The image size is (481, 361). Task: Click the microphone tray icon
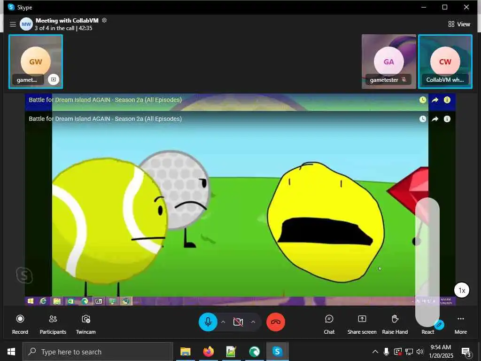386,352
